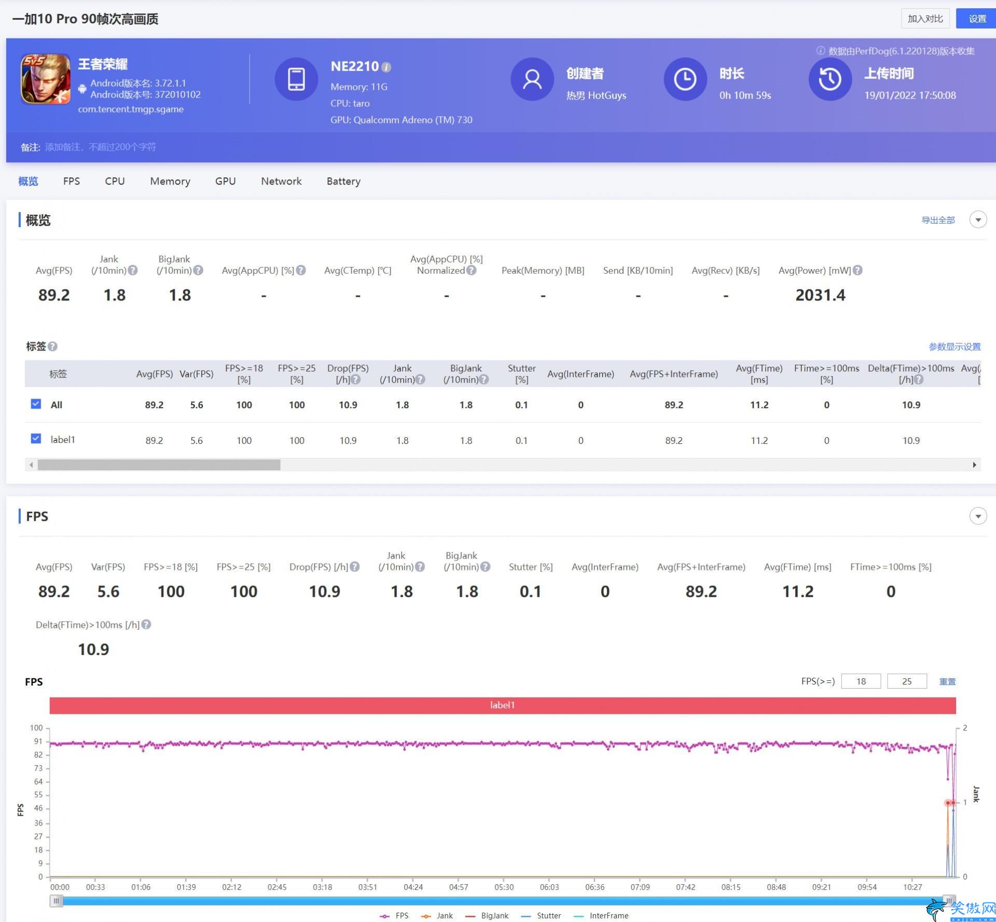This screenshot has width=996, height=922.
Task: Open help icon for Avg(AppCPU) [%]
Action: [x=301, y=270]
